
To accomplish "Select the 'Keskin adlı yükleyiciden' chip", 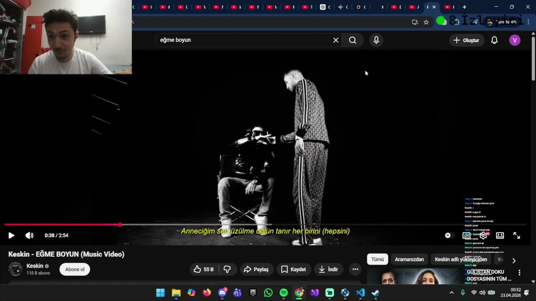I will coord(461,259).
